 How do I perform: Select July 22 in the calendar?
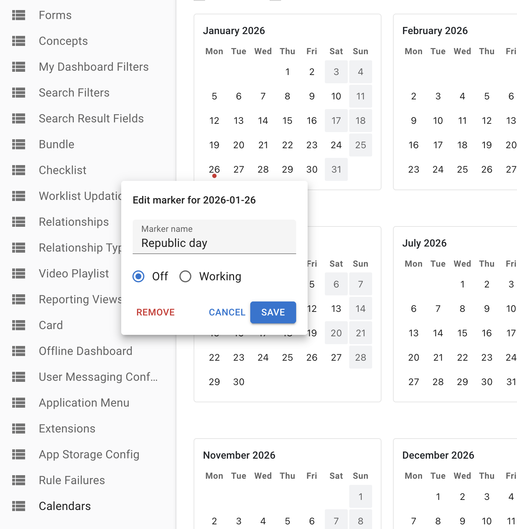(x=463, y=357)
